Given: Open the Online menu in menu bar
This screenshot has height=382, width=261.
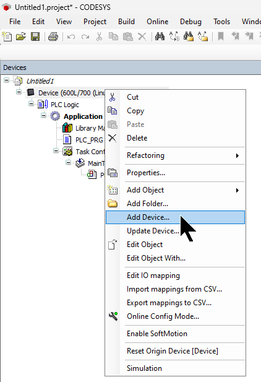Looking at the screenshot, I should pyautogui.click(x=157, y=22).
